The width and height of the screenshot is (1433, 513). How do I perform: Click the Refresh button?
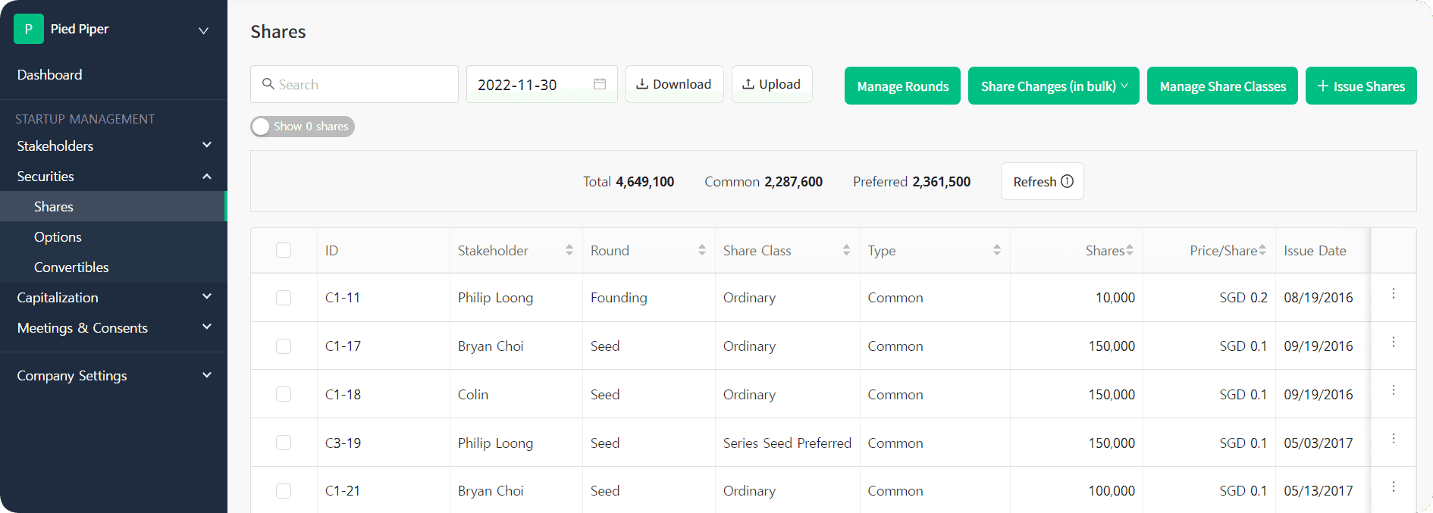click(x=1043, y=181)
